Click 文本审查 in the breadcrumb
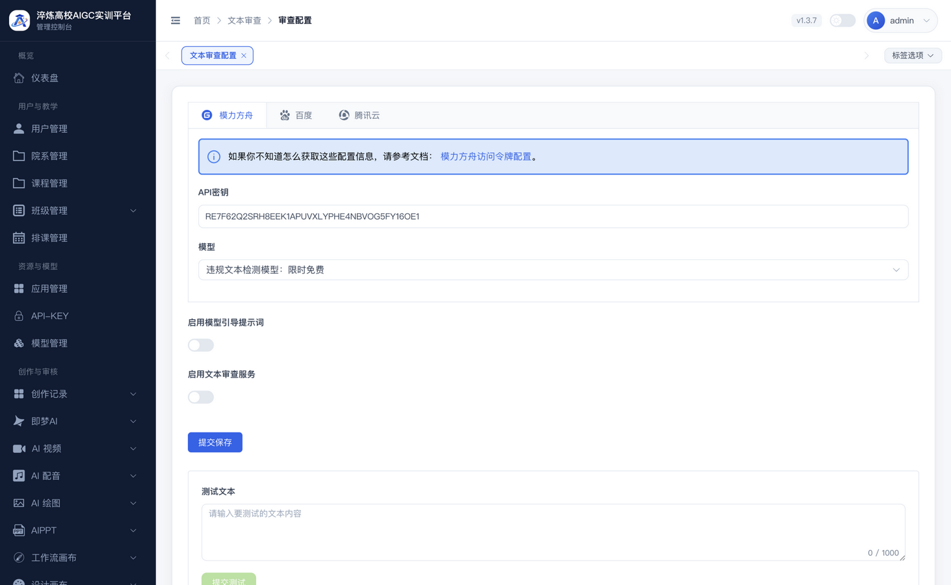 244,21
